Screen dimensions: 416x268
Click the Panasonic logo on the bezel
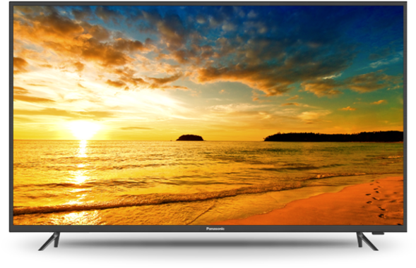pyautogui.click(x=215, y=229)
